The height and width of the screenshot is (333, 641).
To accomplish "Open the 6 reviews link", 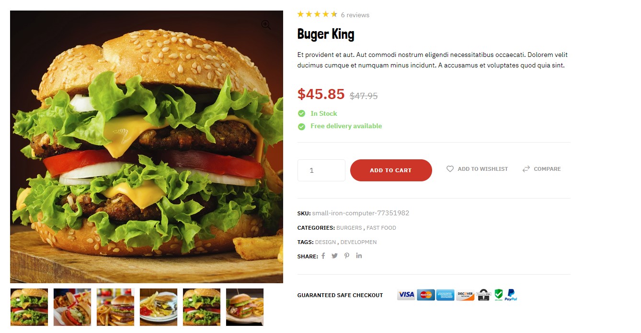I will click(355, 15).
